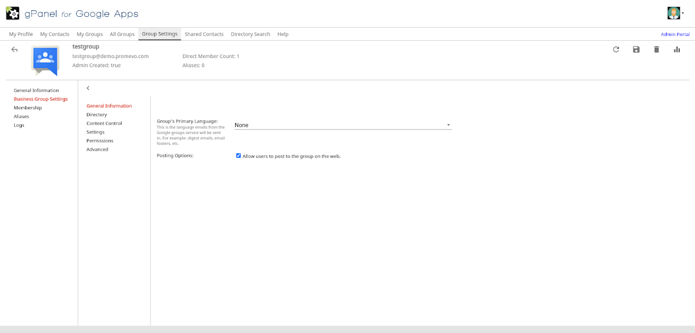Open Aliases section in sidebar
The height and width of the screenshot is (333, 695).
(x=22, y=117)
